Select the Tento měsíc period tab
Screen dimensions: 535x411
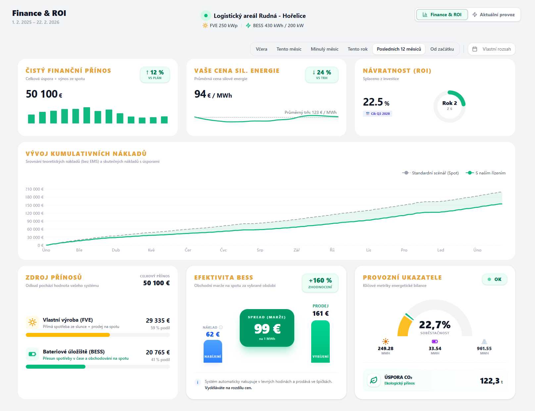pos(289,49)
